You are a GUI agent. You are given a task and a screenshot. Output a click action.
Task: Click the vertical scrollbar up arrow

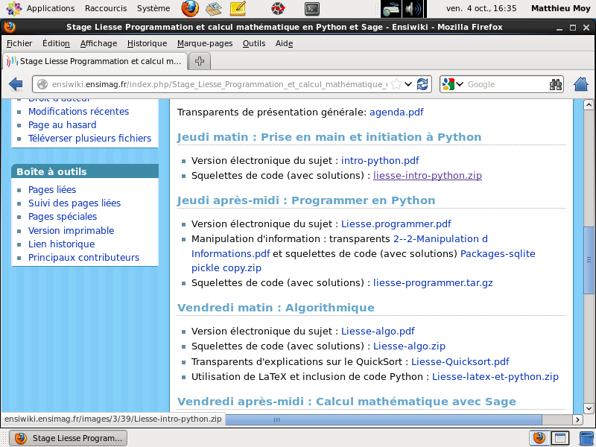coord(589,104)
